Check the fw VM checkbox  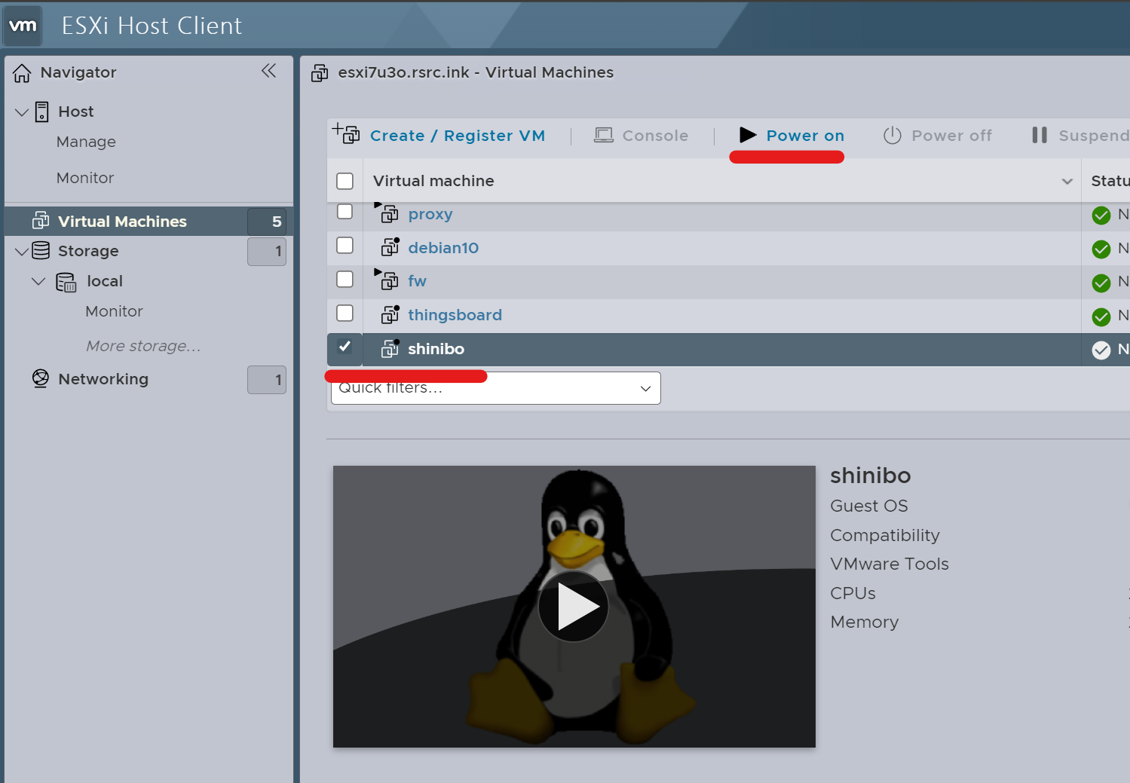click(345, 279)
